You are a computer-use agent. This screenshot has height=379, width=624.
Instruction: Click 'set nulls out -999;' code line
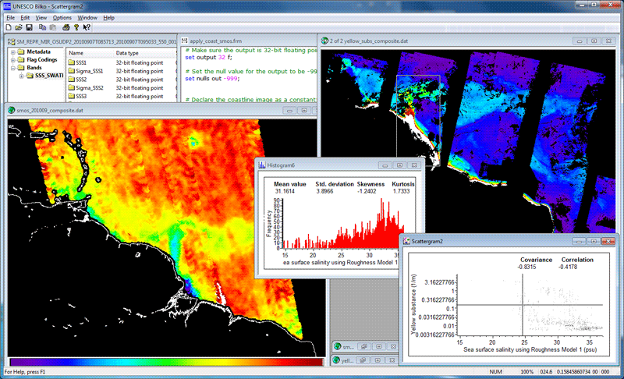[x=212, y=78]
